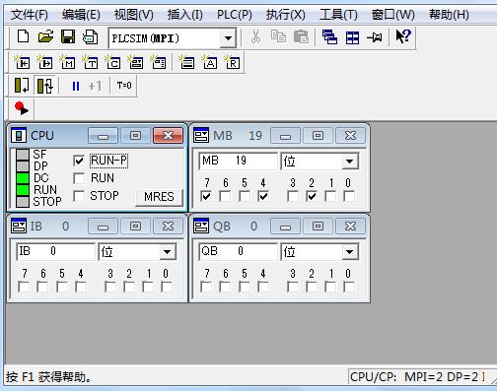Minimize the CPU sub-window
This screenshot has width=497, height=391.
click(103, 136)
